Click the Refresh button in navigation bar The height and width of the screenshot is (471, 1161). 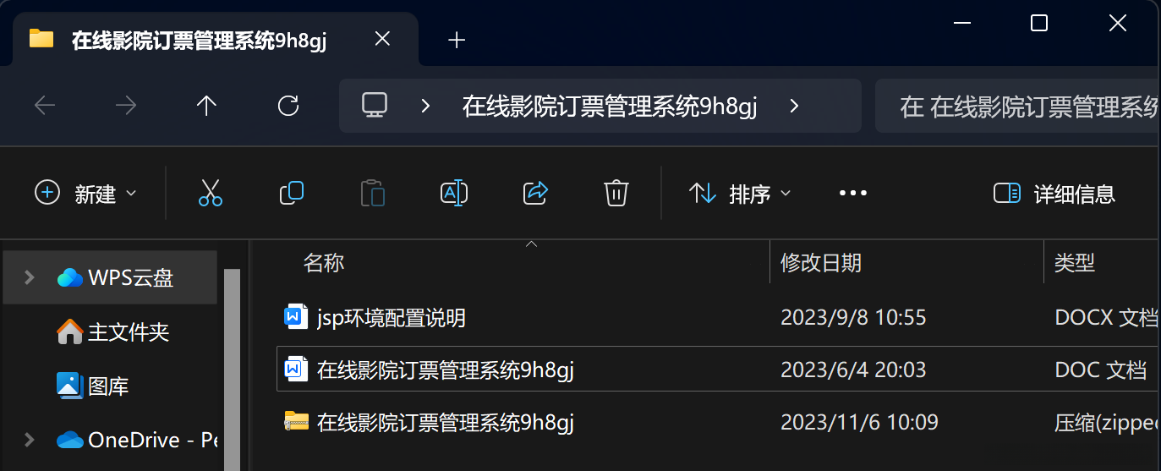[x=288, y=106]
